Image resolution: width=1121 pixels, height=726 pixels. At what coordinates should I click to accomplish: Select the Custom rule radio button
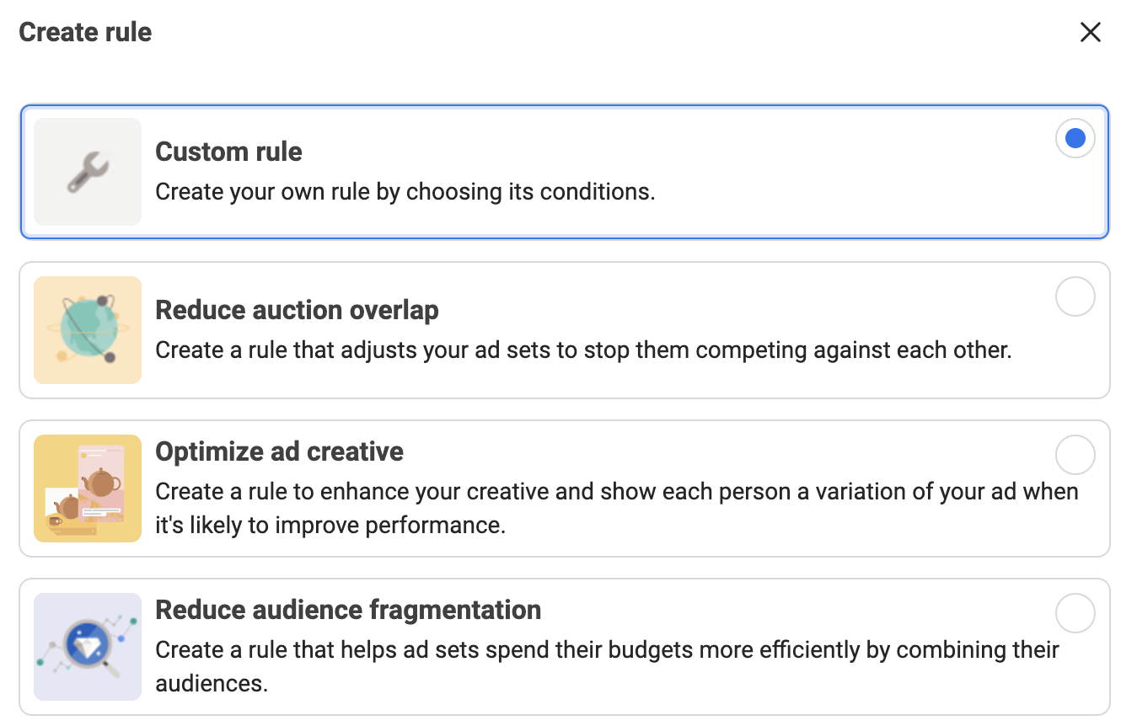click(x=1075, y=138)
